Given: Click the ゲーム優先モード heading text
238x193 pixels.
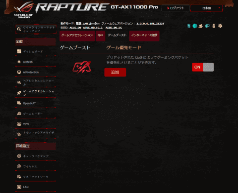Looking at the screenshot, I should [x=123, y=47].
